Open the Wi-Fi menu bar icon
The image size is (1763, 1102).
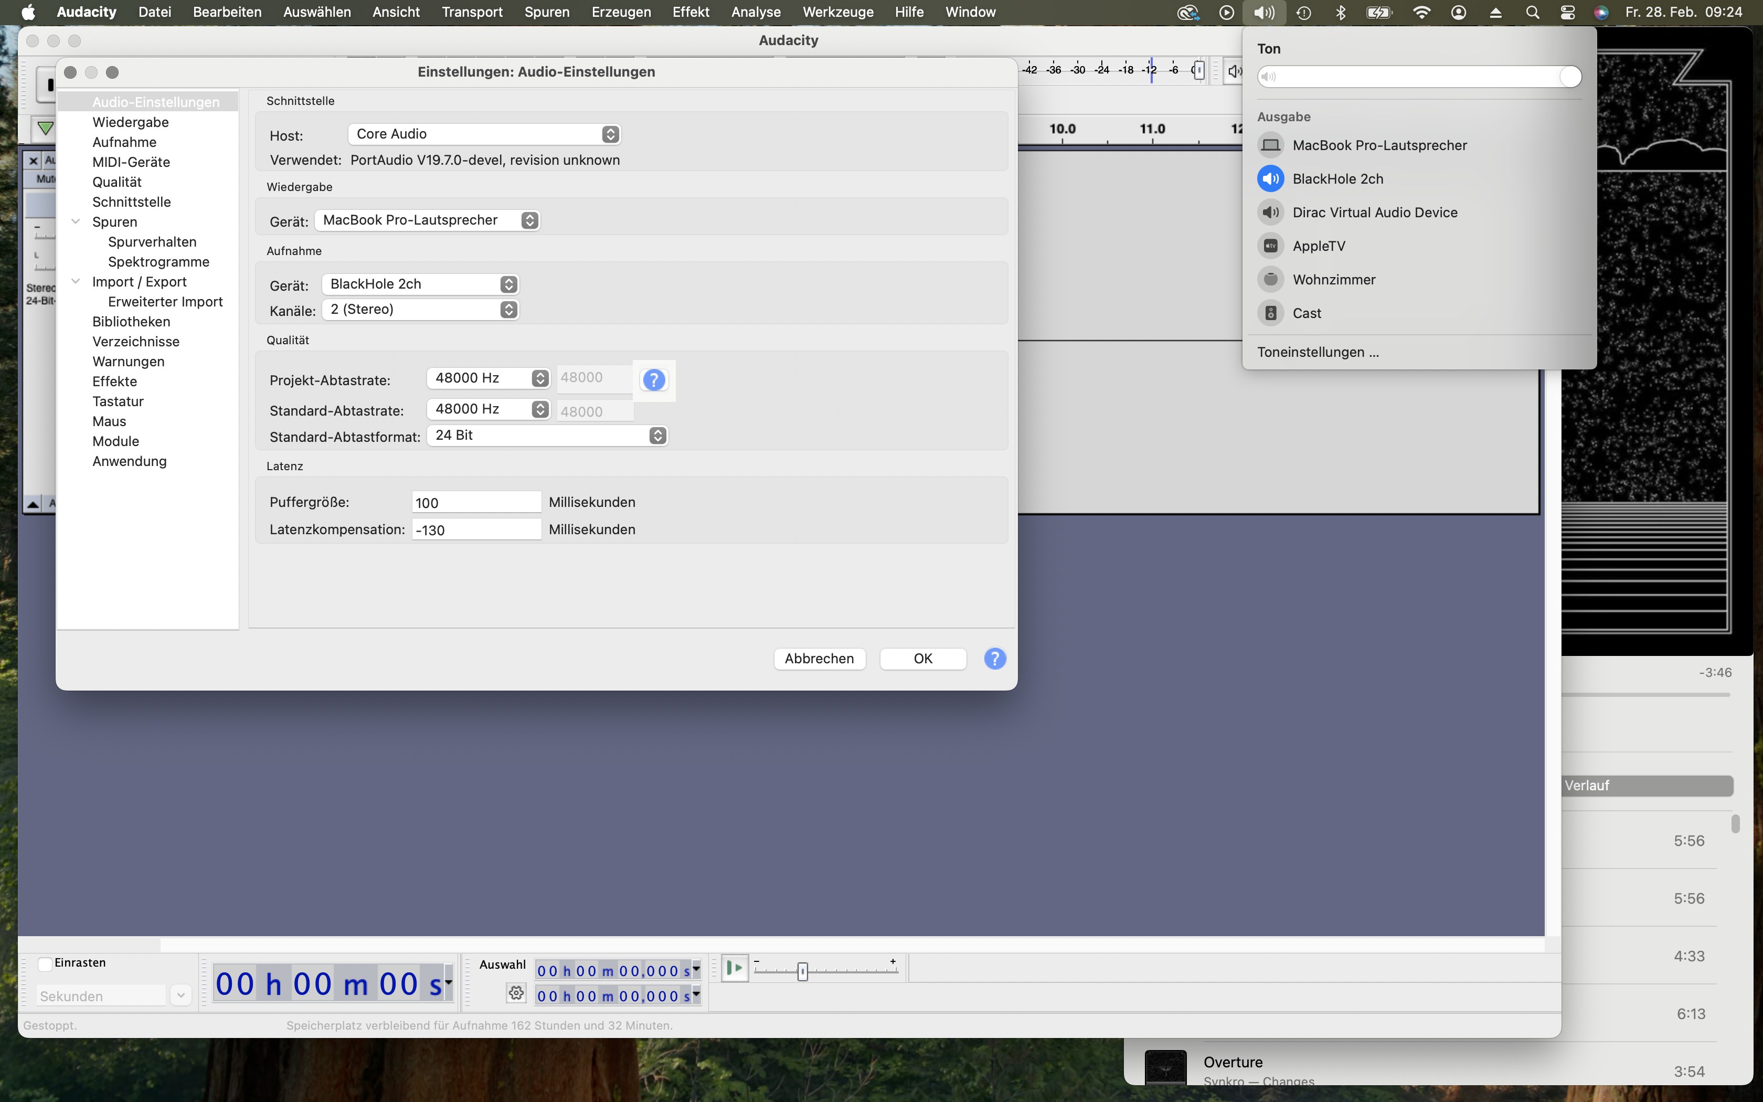(1421, 13)
